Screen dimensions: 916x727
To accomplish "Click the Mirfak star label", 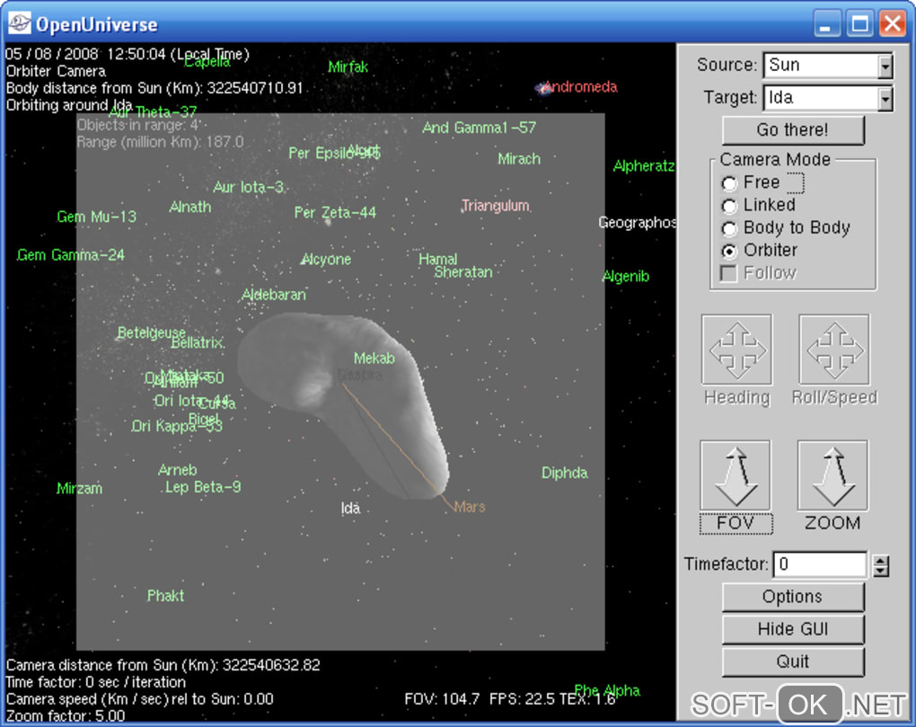I will pos(348,67).
